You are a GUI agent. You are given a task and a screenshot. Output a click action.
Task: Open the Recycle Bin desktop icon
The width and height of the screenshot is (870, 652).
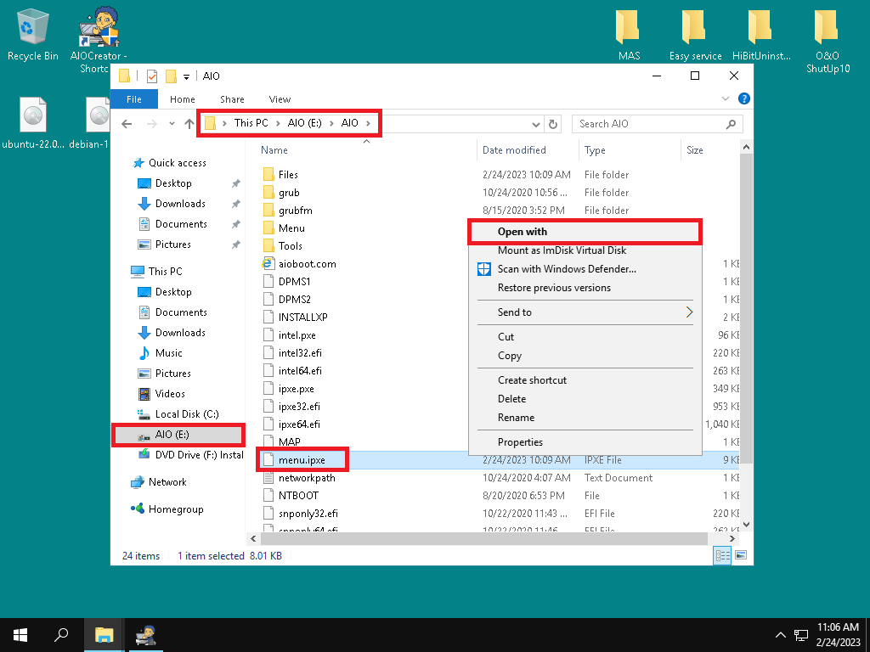click(x=32, y=34)
